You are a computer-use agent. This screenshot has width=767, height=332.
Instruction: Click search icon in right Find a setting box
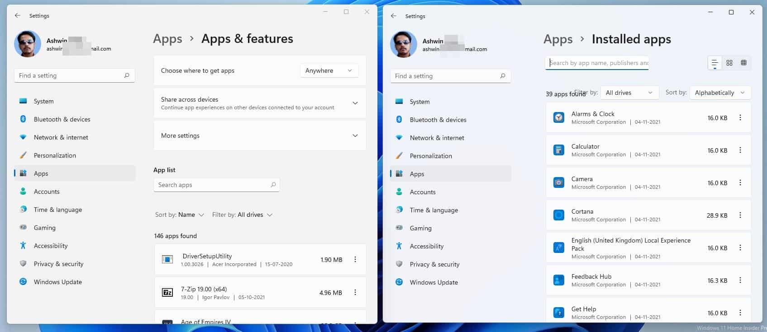[x=503, y=76]
